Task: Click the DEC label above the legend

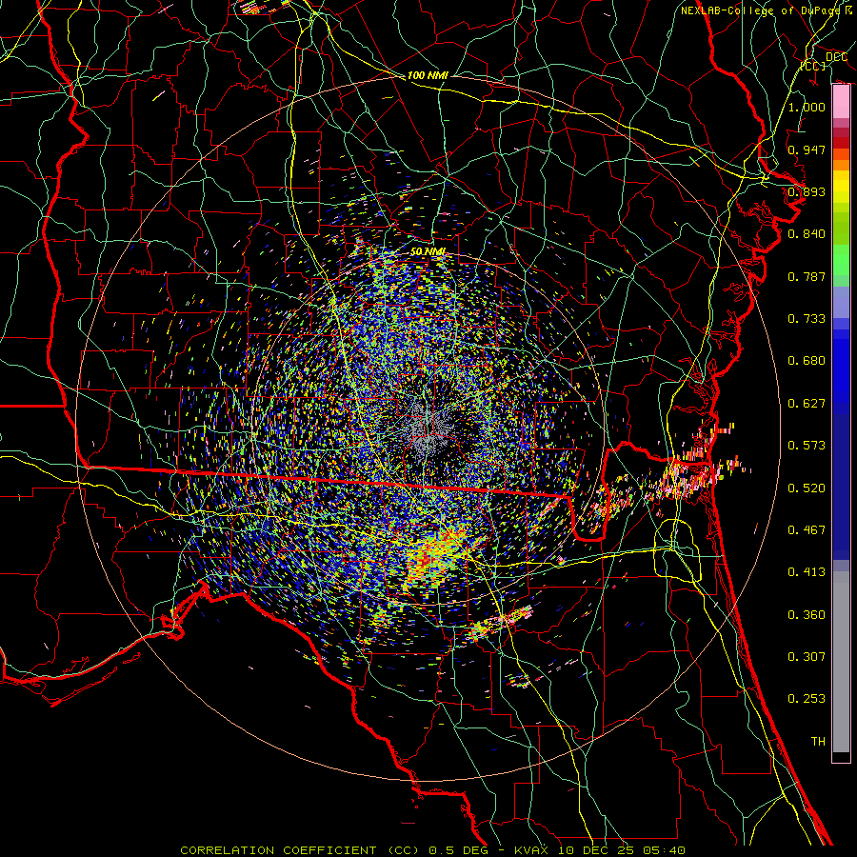Action: click(x=837, y=57)
